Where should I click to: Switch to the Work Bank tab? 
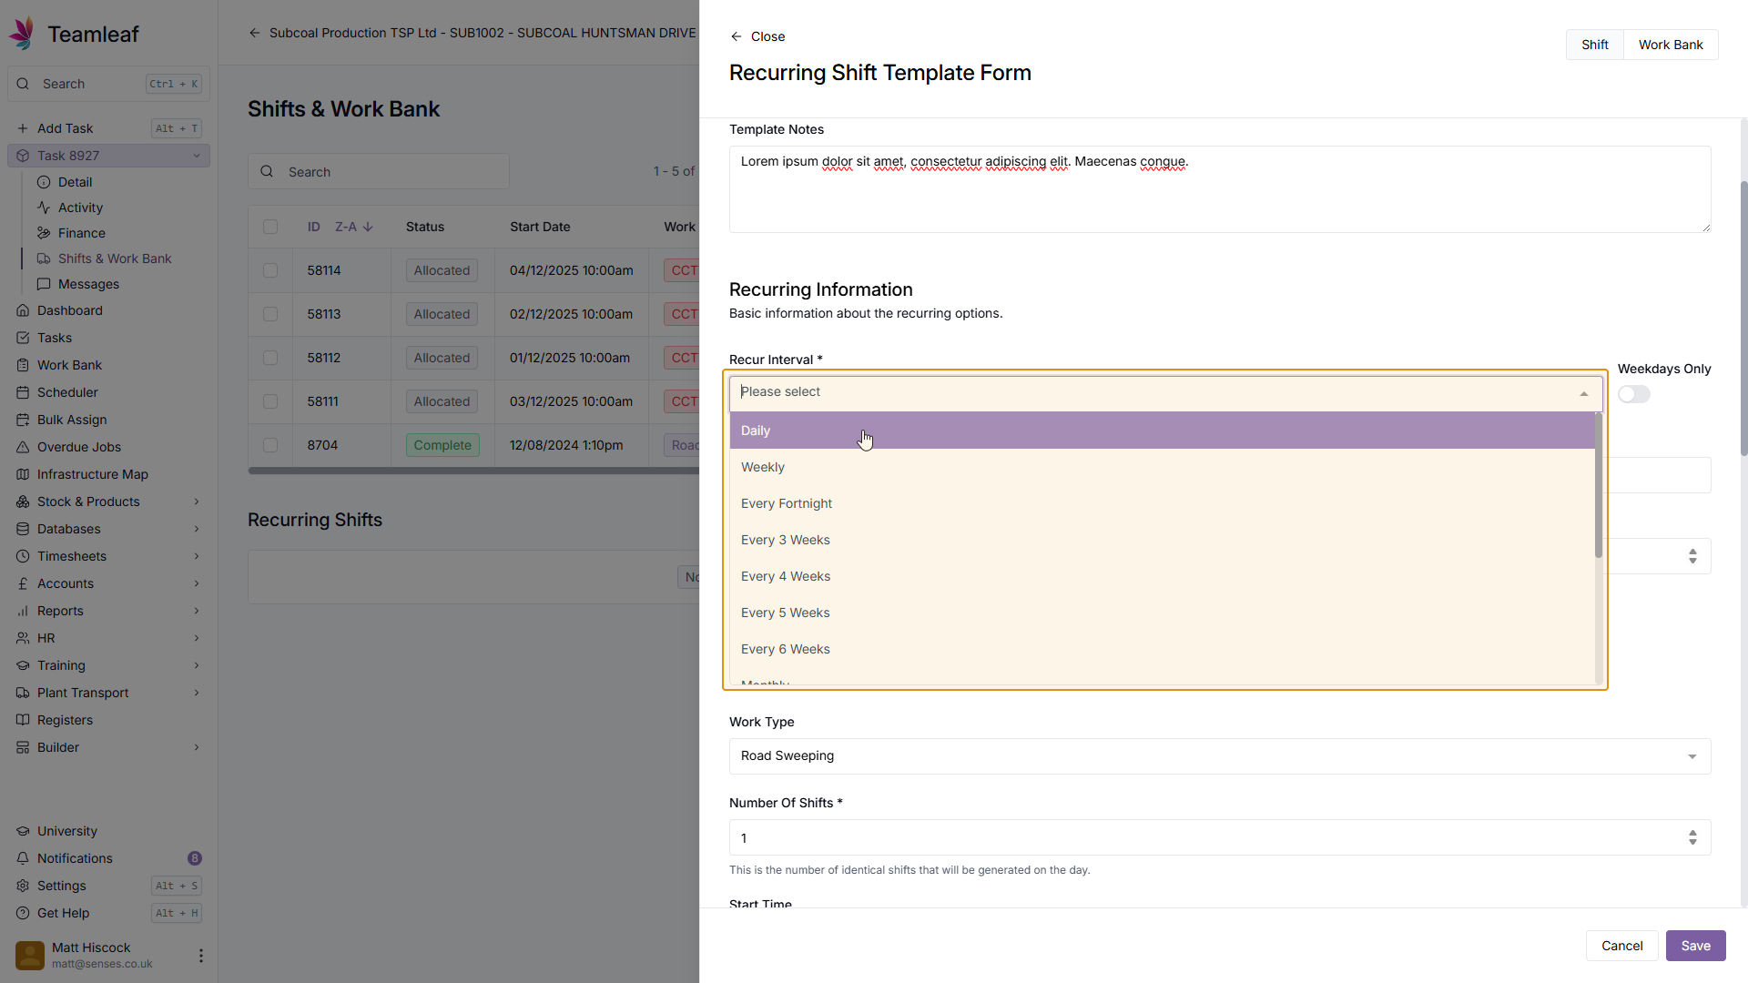click(x=1670, y=45)
